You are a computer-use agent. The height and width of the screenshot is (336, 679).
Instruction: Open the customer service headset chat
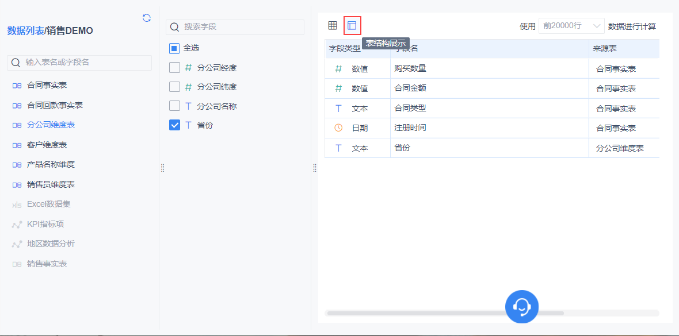[521, 306]
